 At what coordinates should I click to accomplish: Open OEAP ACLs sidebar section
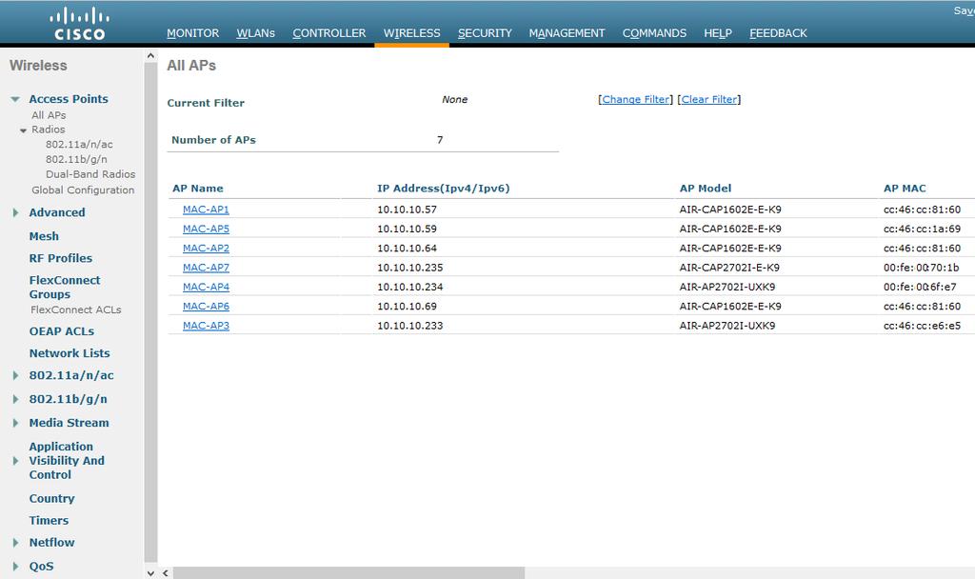click(62, 331)
